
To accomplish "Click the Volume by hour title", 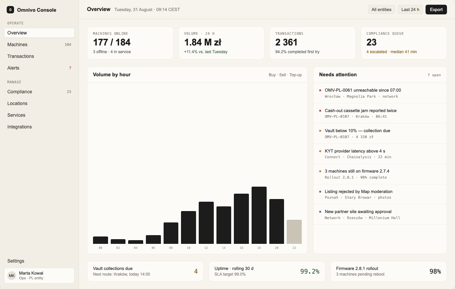I will [x=112, y=75].
